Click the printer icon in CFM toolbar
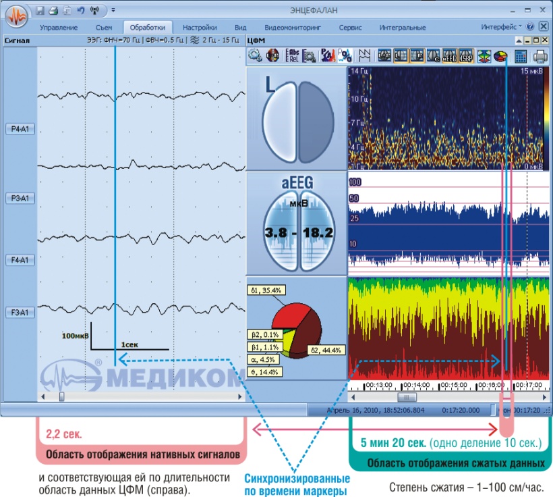 (540, 56)
